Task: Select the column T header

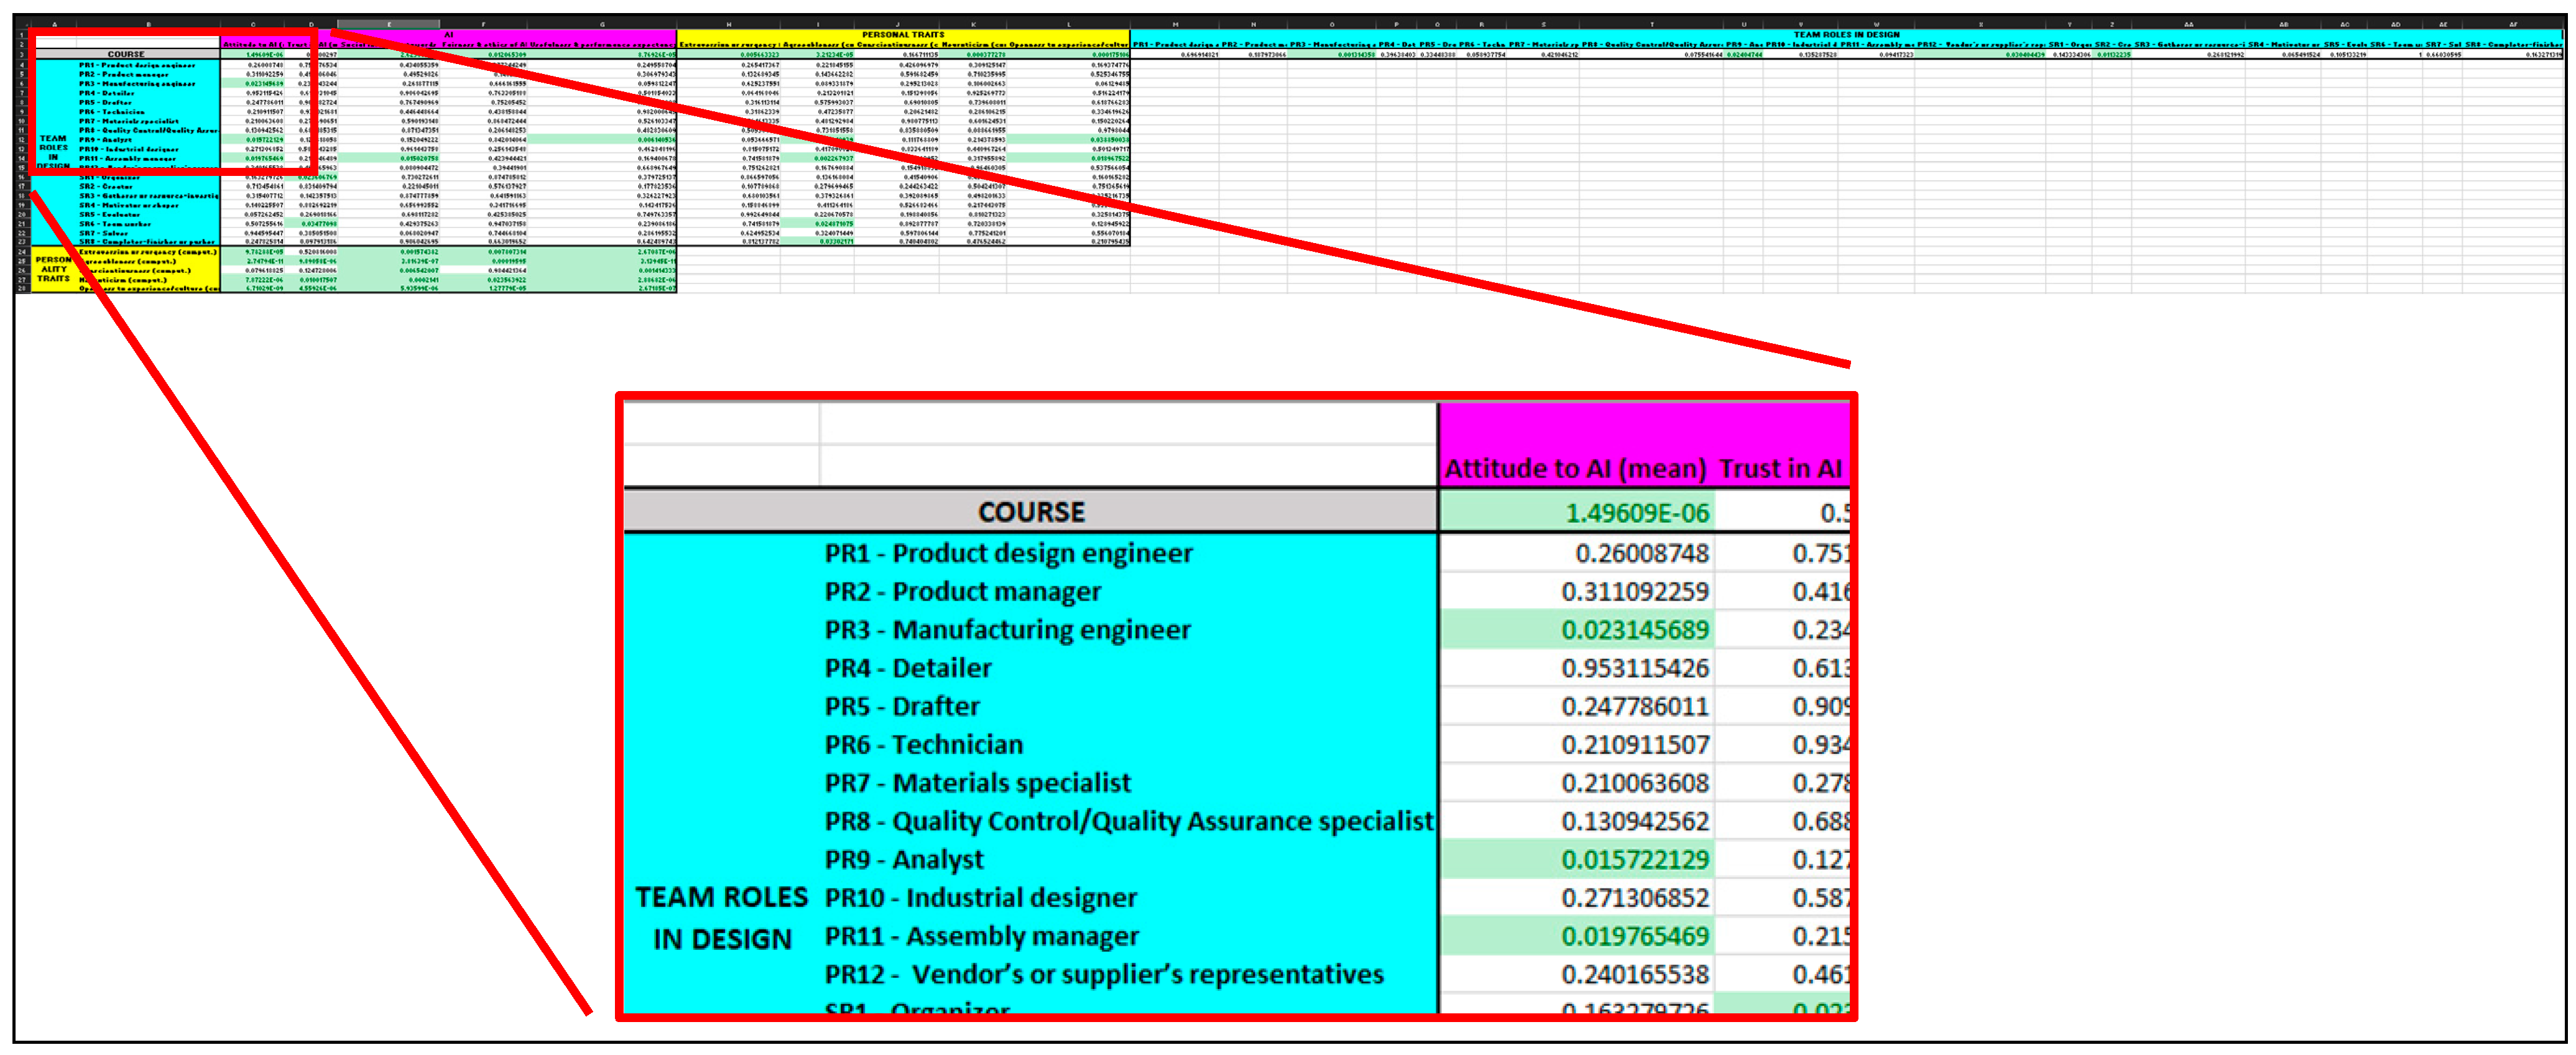Action: coord(1652,23)
